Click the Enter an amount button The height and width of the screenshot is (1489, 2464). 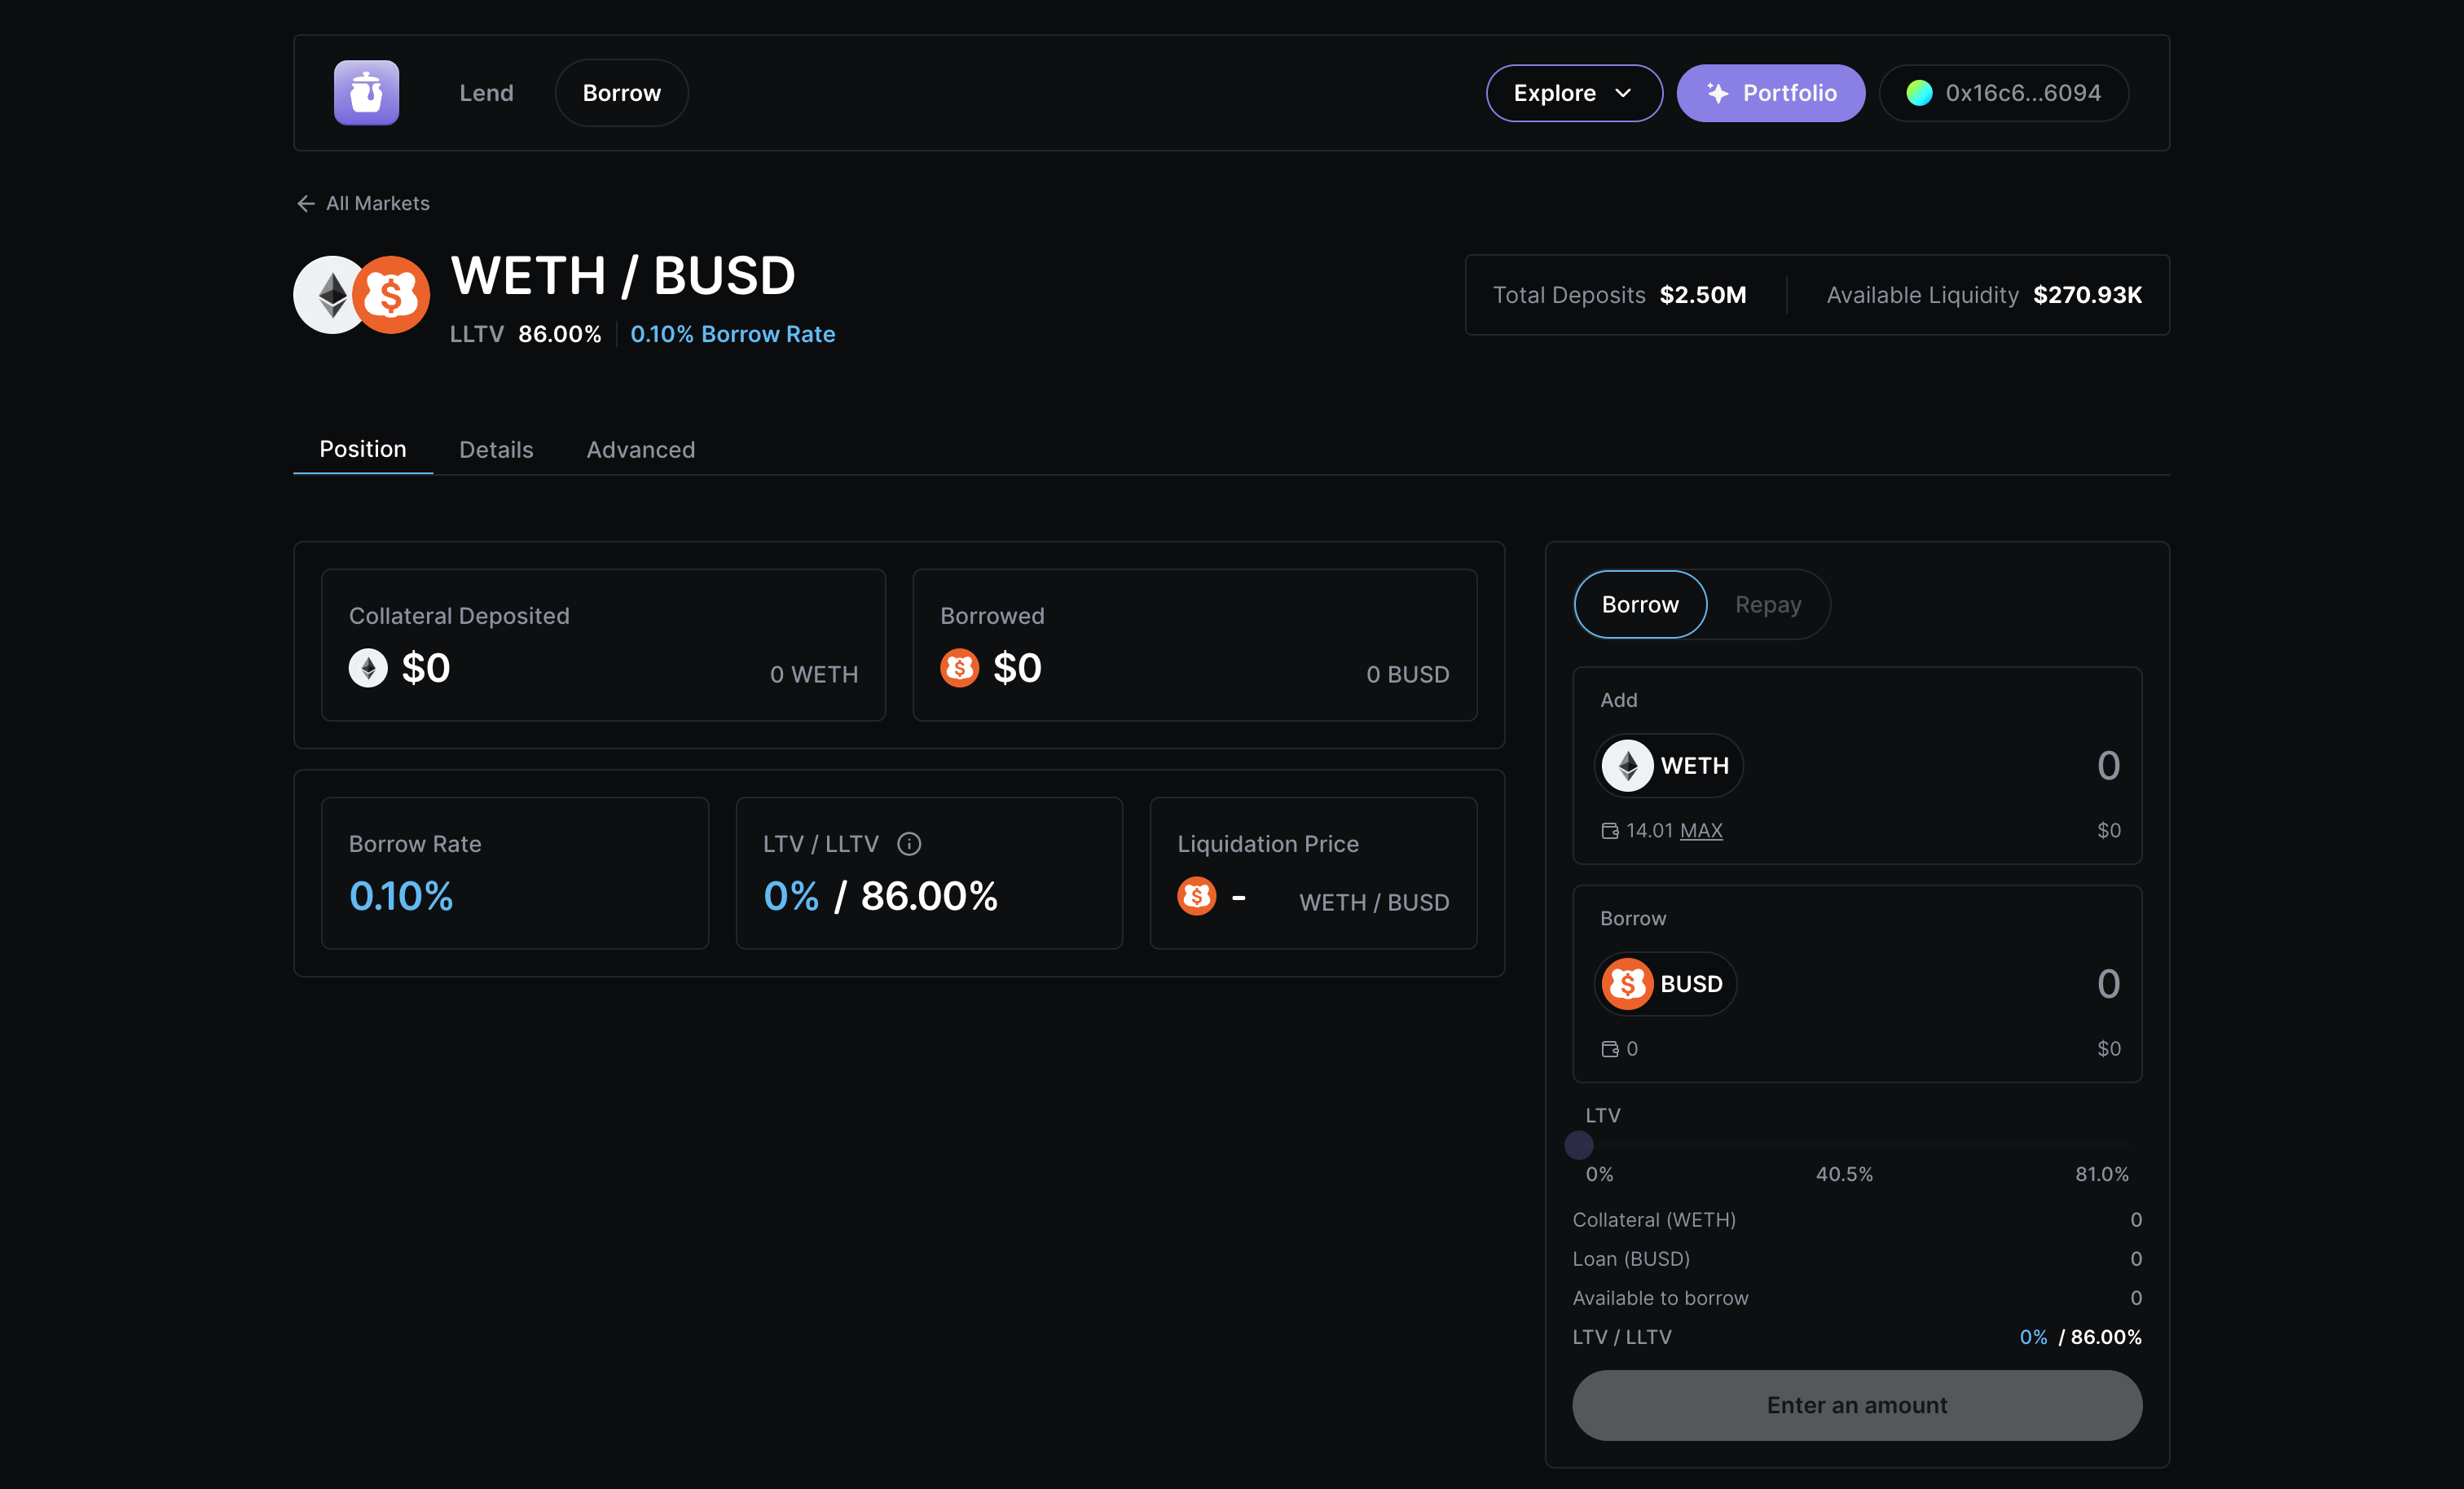[x=1857, y=1405]
